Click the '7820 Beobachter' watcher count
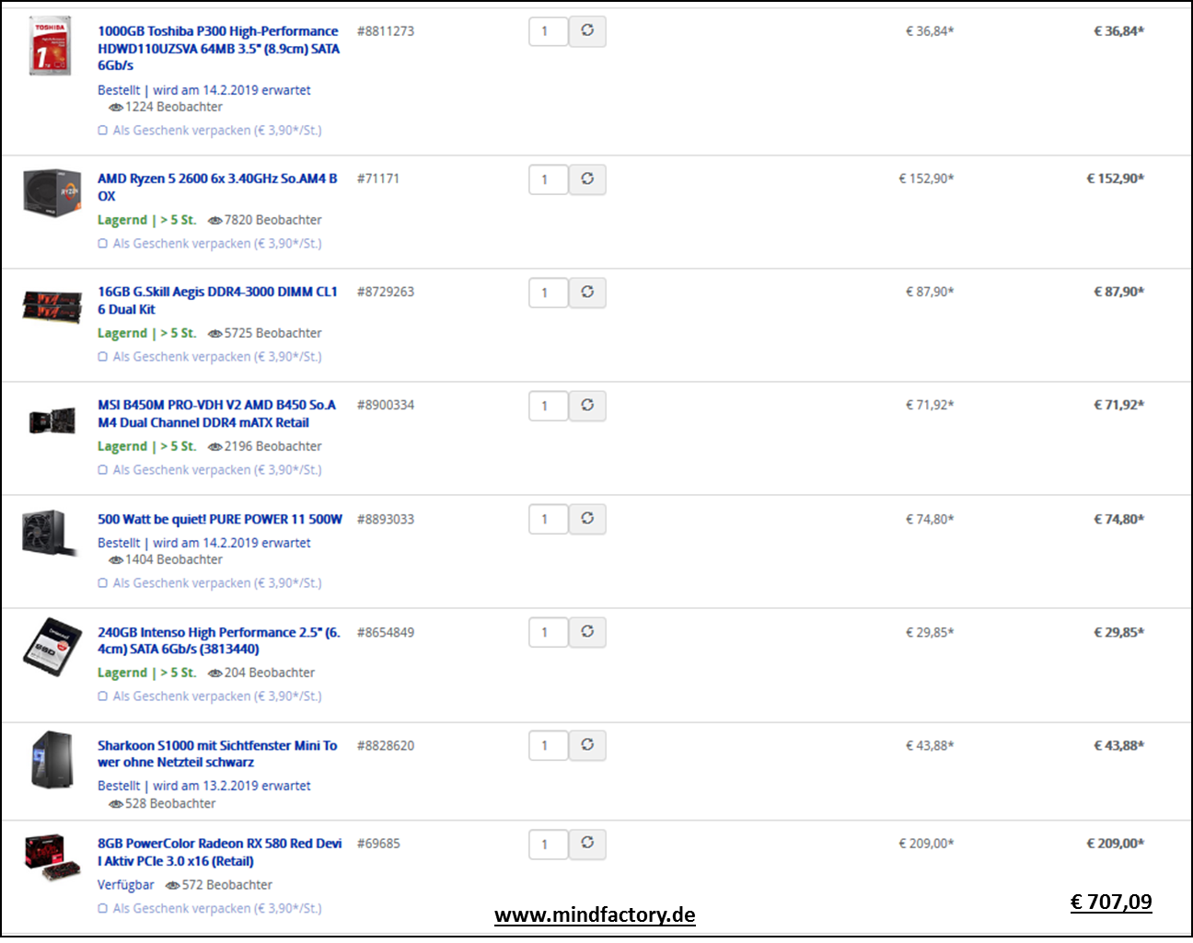This screenshot has height=943, width=1193. 273,221
